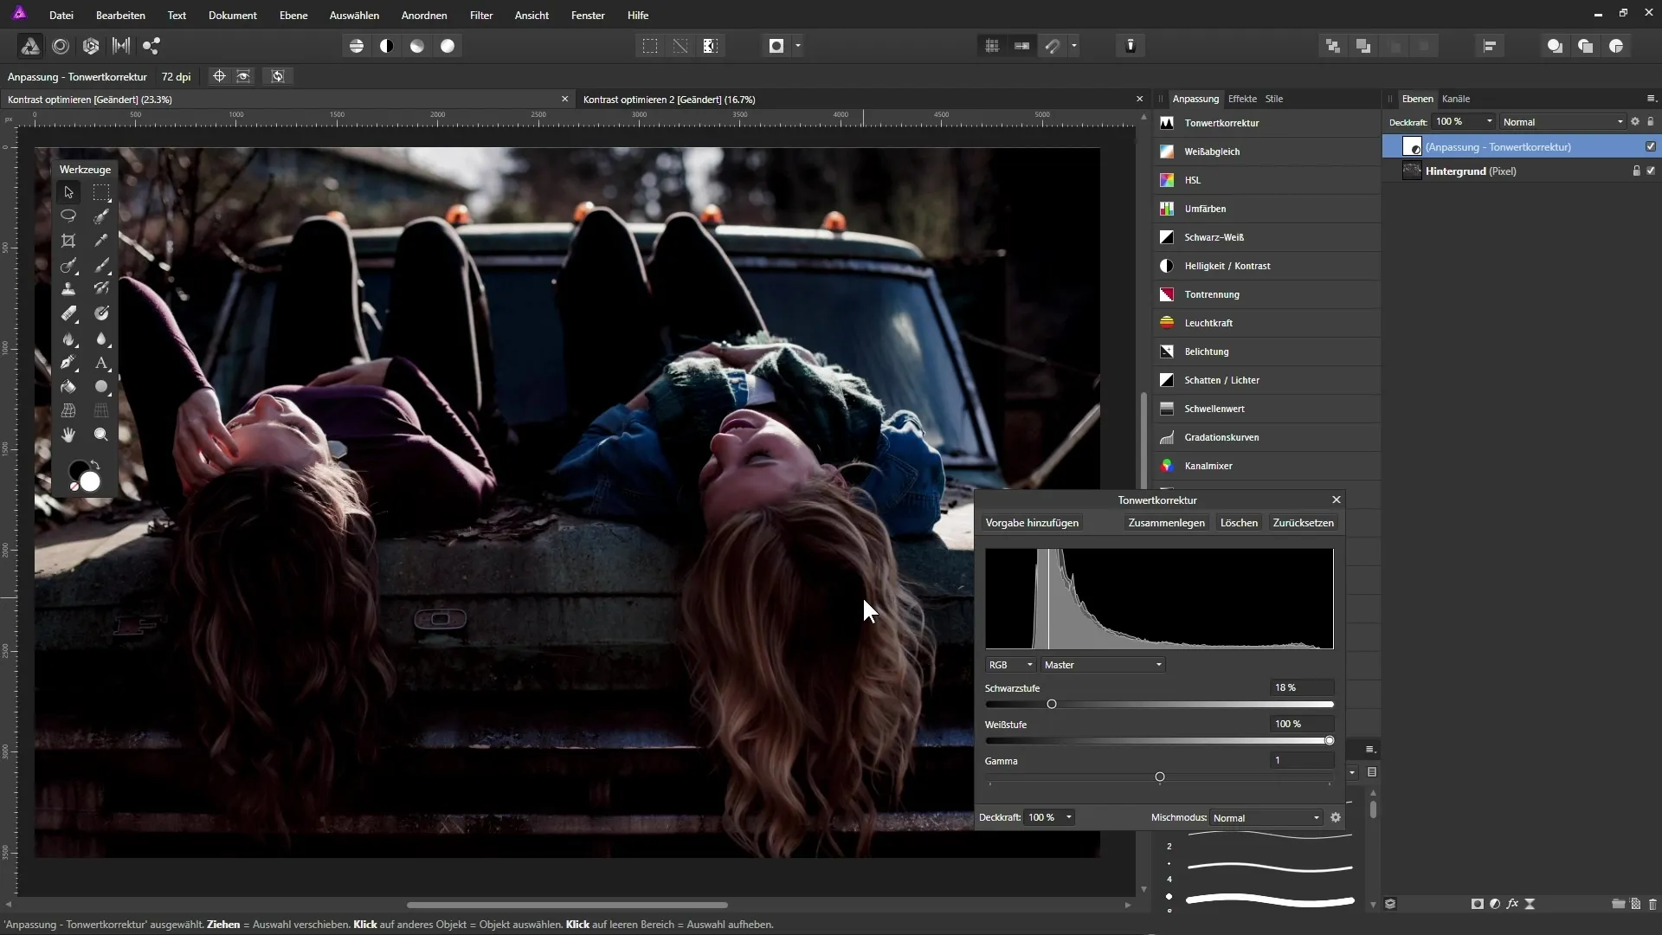Select the freehand lasso selection tool
The height and width of the screenshot is (935, 1662).
tap(68, 216)
